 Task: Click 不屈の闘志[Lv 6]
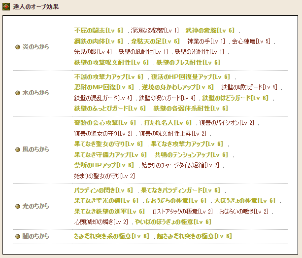point(99,31)
